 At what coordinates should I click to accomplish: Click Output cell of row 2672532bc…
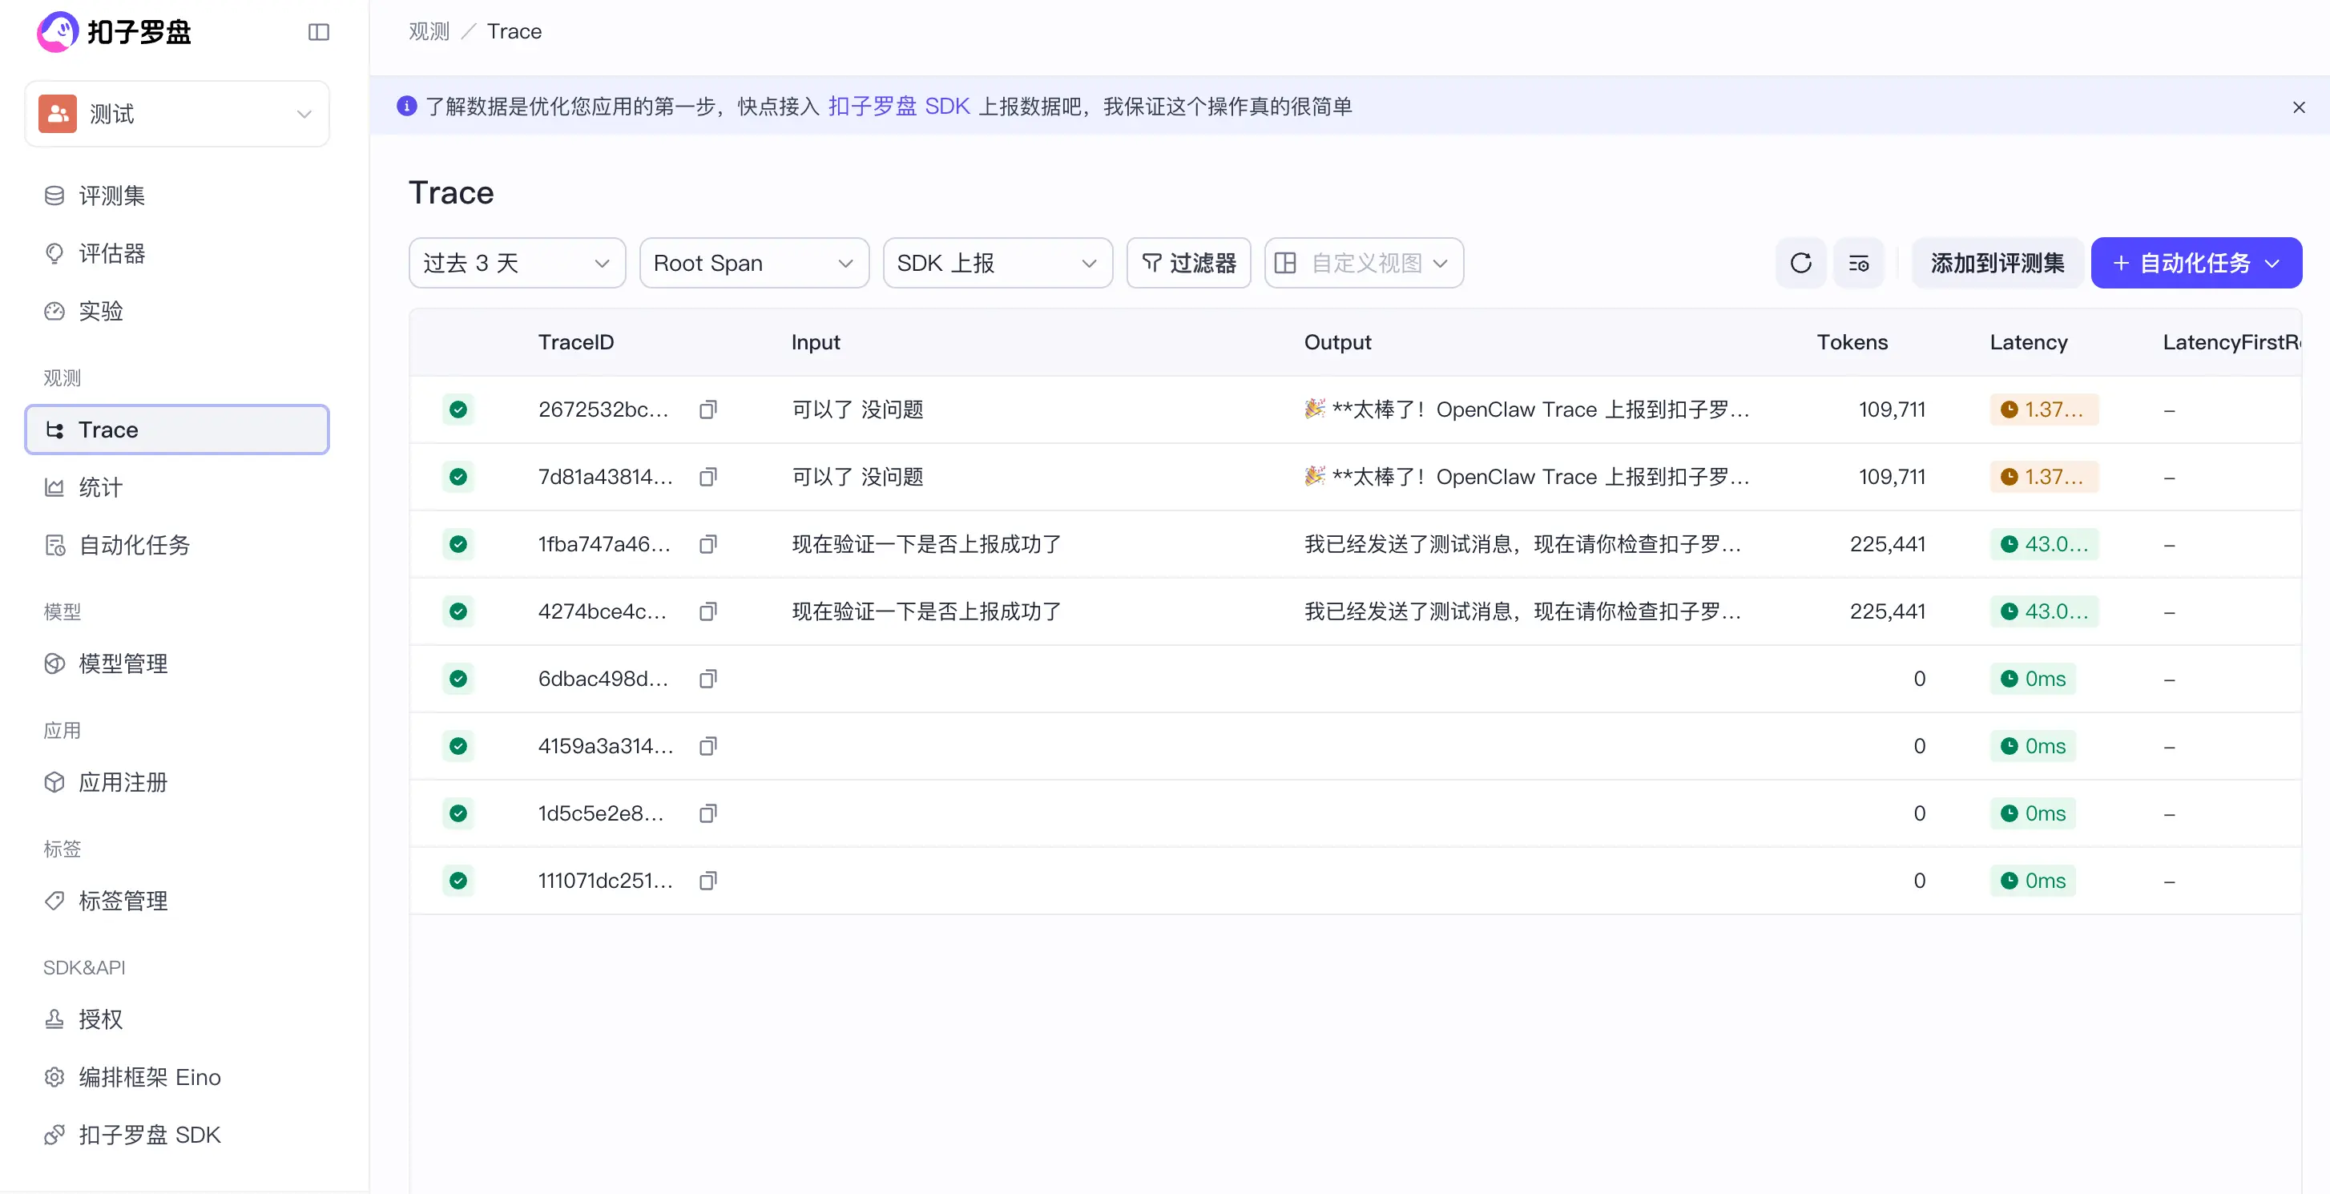point(1527,409)
